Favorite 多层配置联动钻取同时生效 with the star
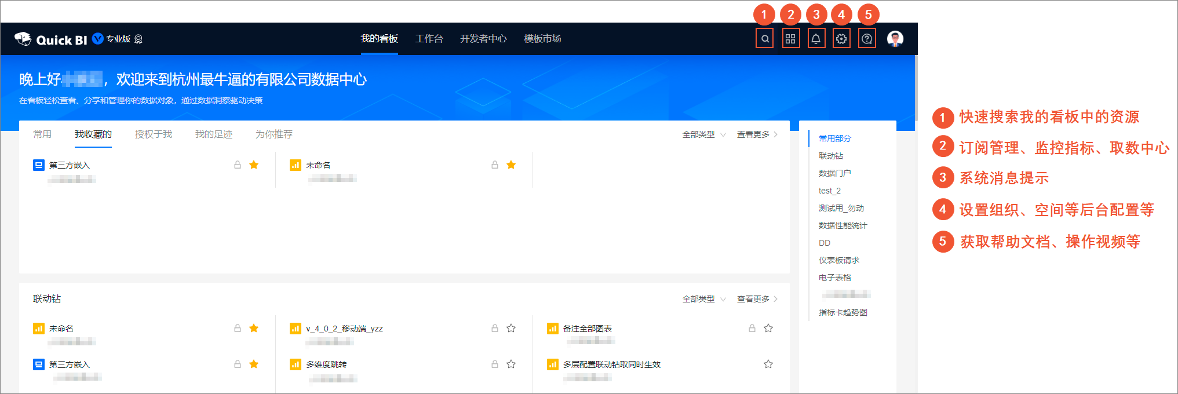1178x394 pixels. coord(768,364)
